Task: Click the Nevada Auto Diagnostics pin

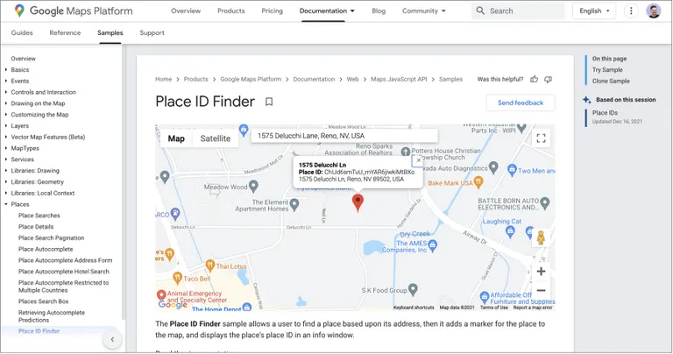Action: coord(493,167)
